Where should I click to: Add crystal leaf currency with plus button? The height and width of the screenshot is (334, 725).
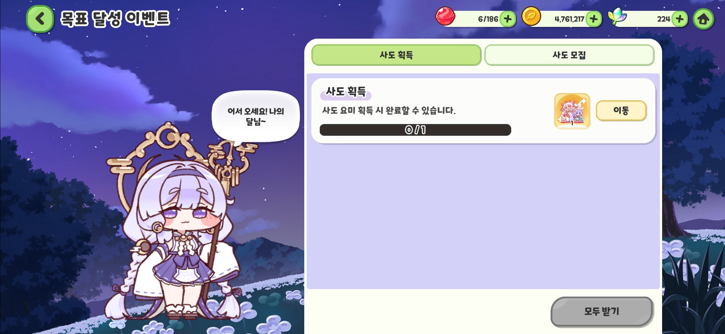pyautogui.click(x=679, y=19)
